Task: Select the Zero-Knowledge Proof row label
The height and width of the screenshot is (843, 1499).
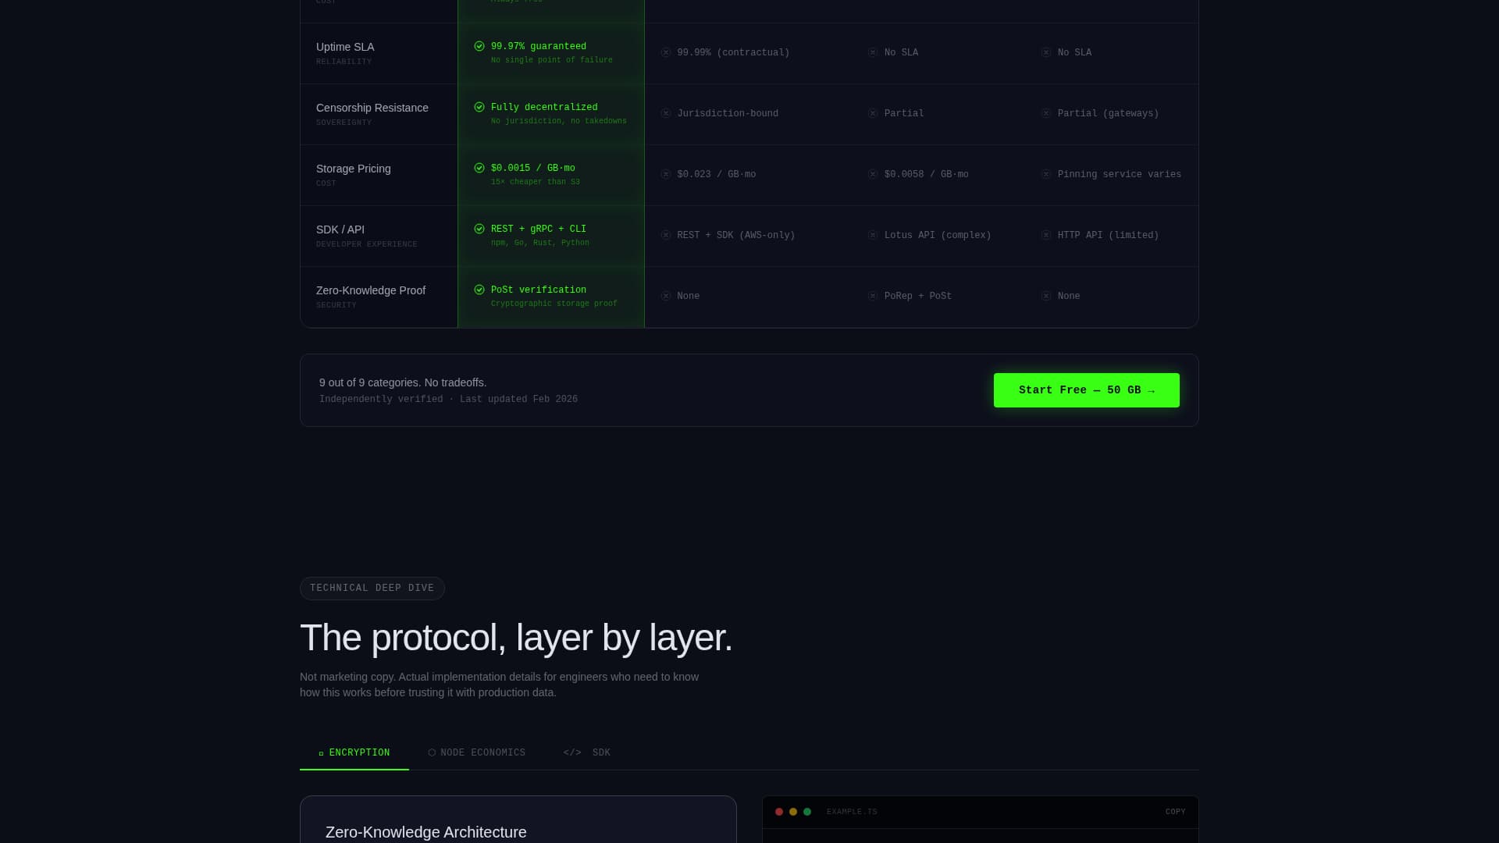Action: (371, 290)
